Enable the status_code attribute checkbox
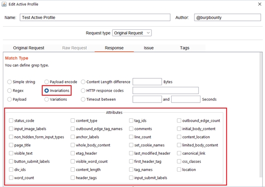The height and width of the screenshot is (187, 265). coord(11,120)
